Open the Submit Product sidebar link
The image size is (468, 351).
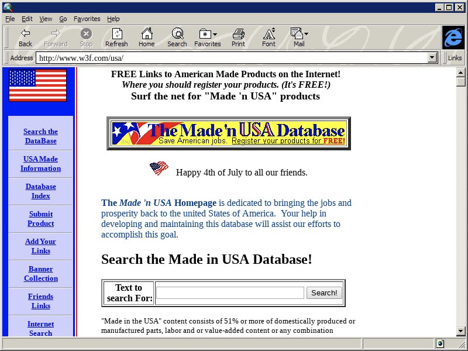tap(40, 219)
